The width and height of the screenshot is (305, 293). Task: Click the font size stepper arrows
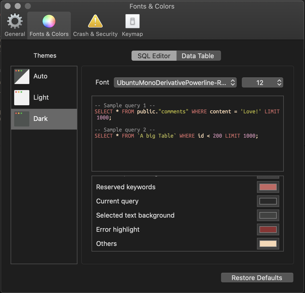tap(279, 82)
